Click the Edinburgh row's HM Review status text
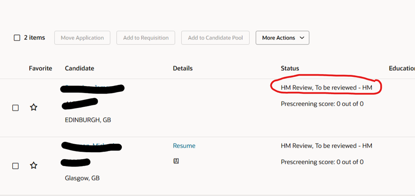415x196 pixels. coord(326,88)
